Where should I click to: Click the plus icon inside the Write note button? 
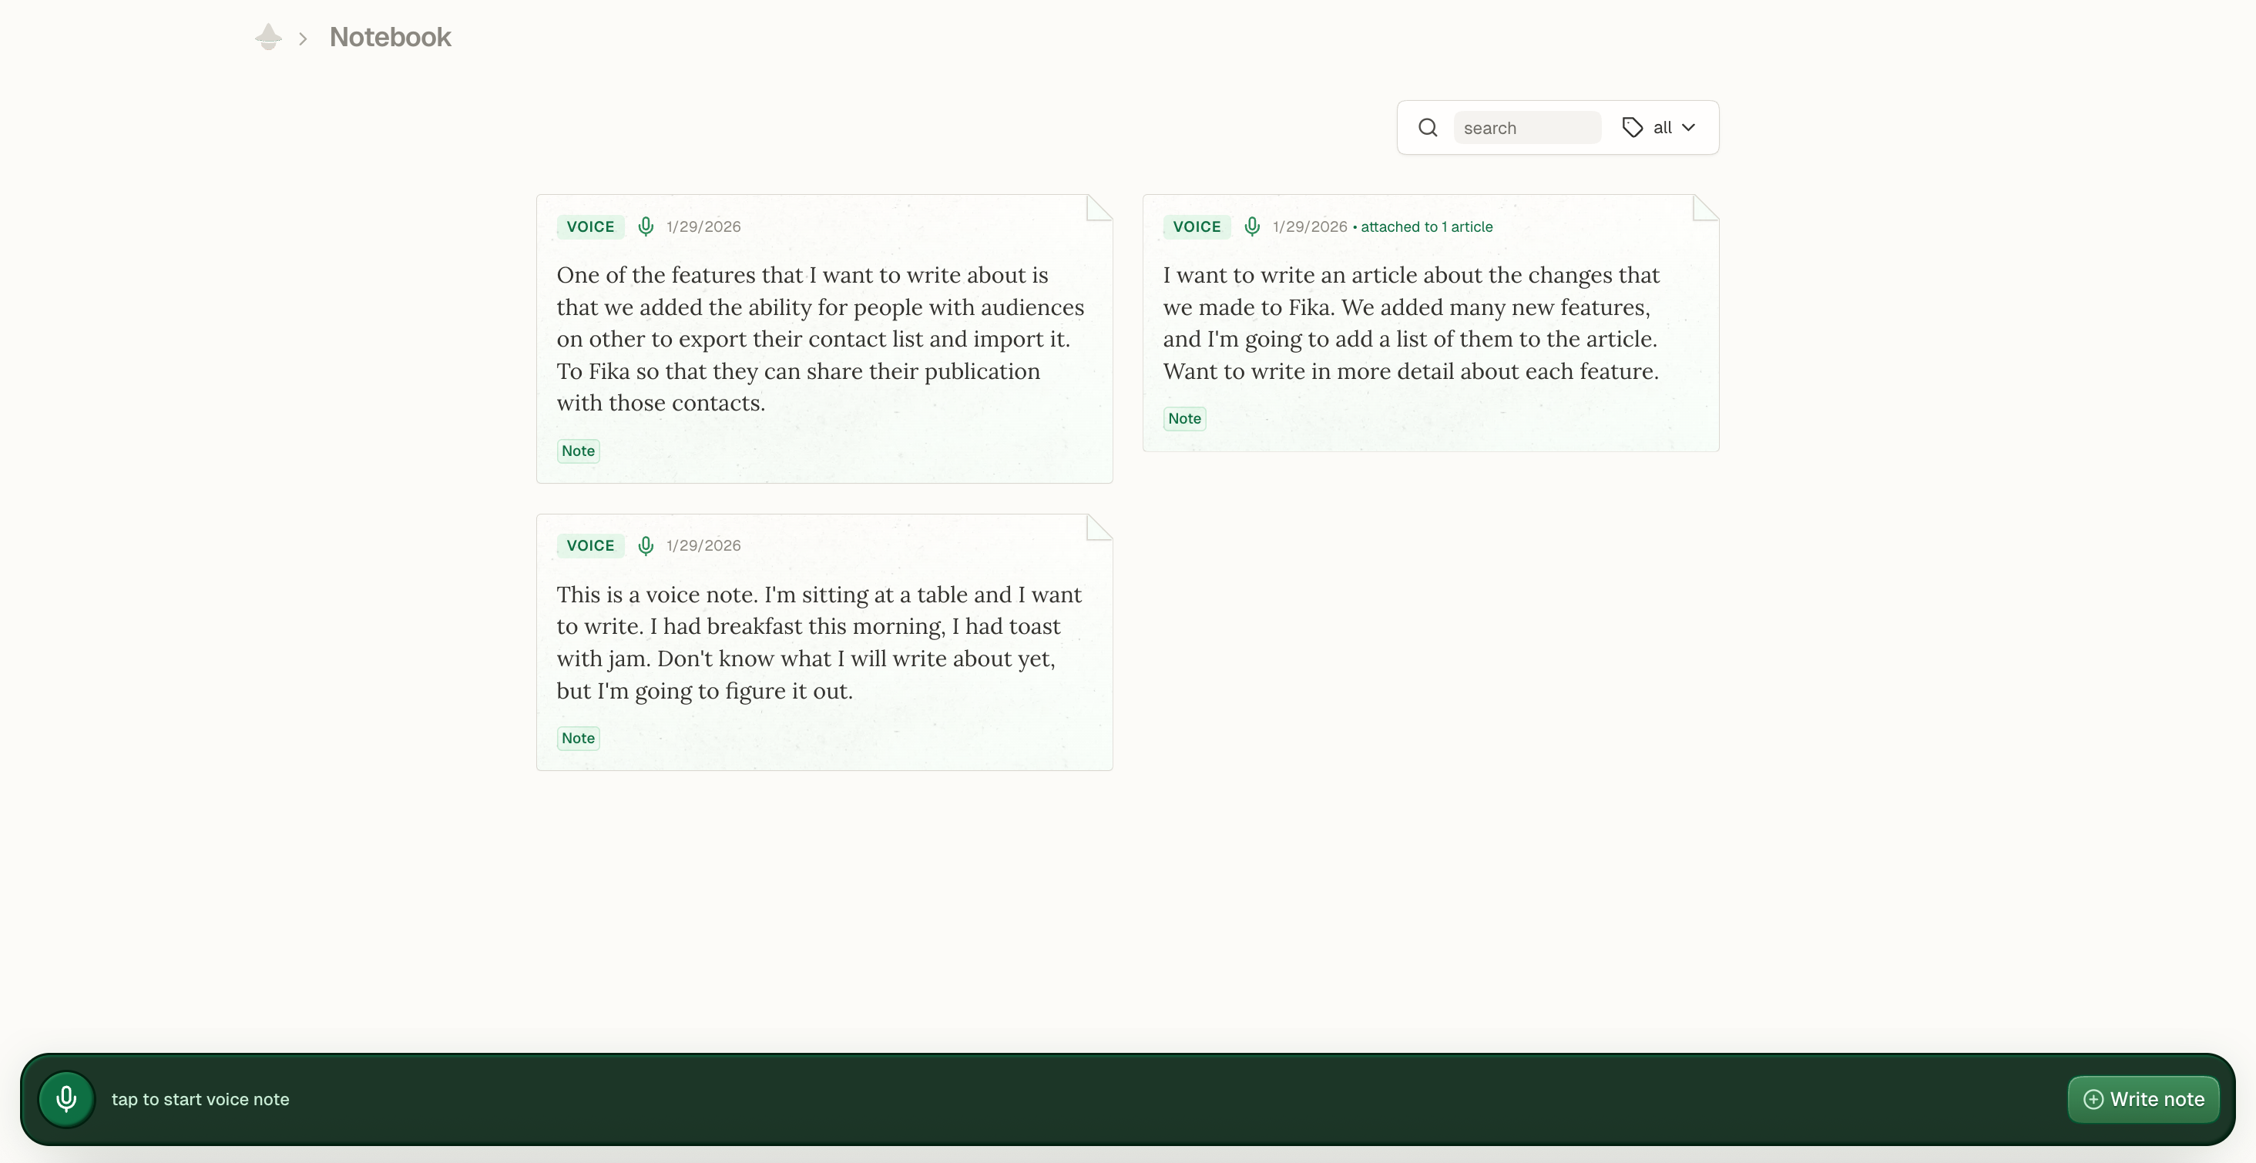pyautogui.click(x=2094, y=1099)
